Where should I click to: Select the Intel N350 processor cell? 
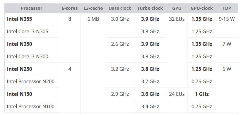tap(32, 44)
